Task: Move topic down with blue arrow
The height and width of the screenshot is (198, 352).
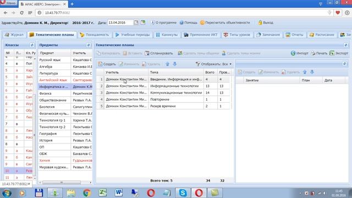Action: click(175, 64)
